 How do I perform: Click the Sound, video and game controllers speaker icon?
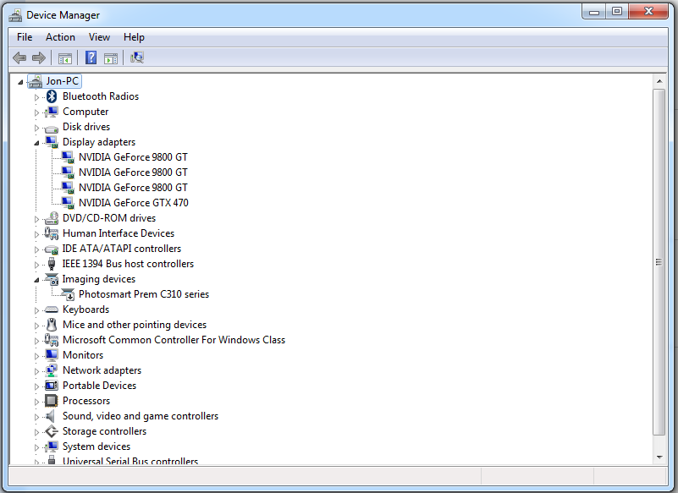[x=51, y=416]
